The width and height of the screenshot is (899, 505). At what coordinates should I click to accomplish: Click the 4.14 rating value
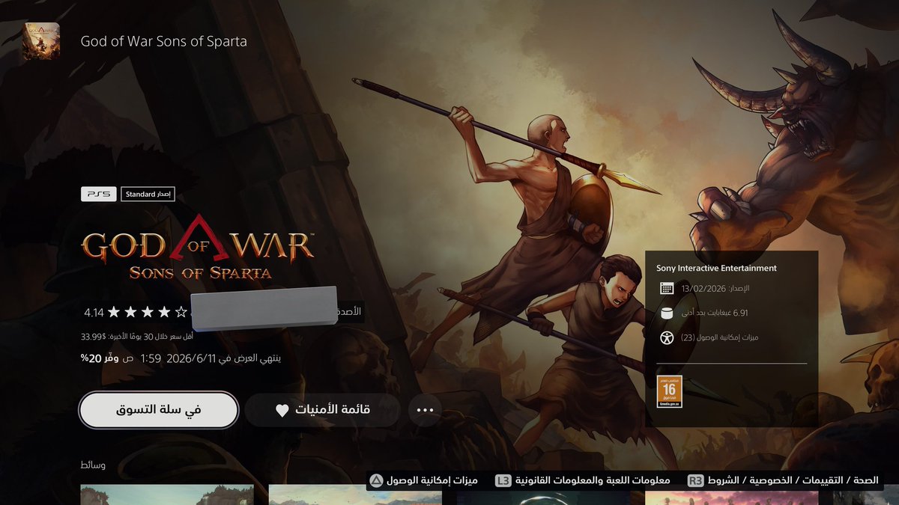tap(94, 312)
